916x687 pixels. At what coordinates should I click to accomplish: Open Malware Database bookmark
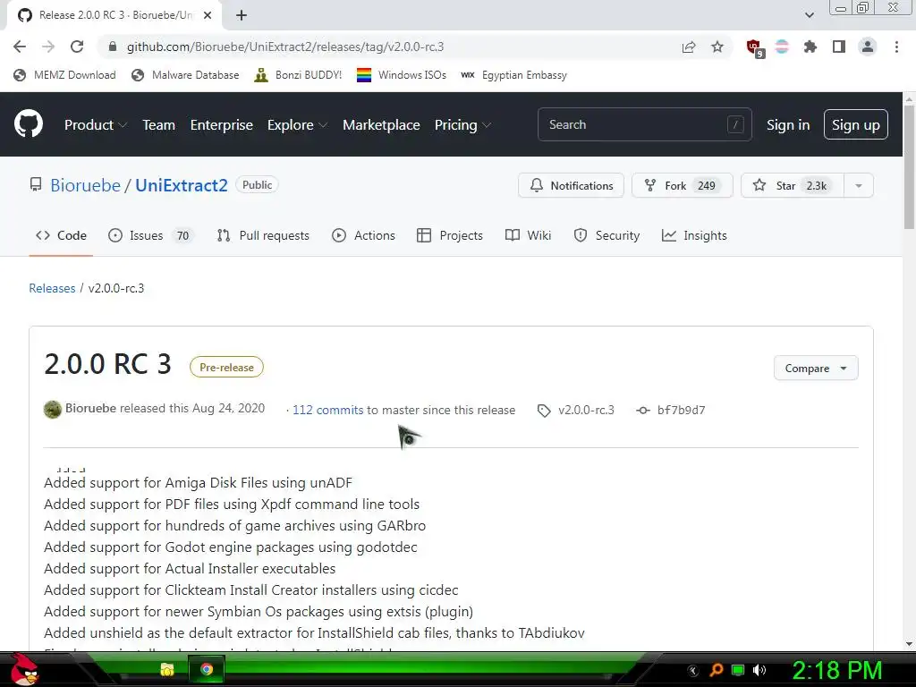click(185, 75)
